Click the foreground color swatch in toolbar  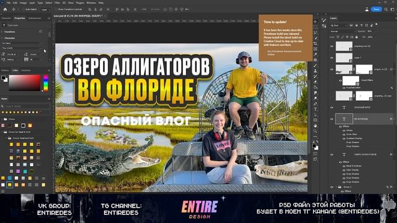coord(314,146)
